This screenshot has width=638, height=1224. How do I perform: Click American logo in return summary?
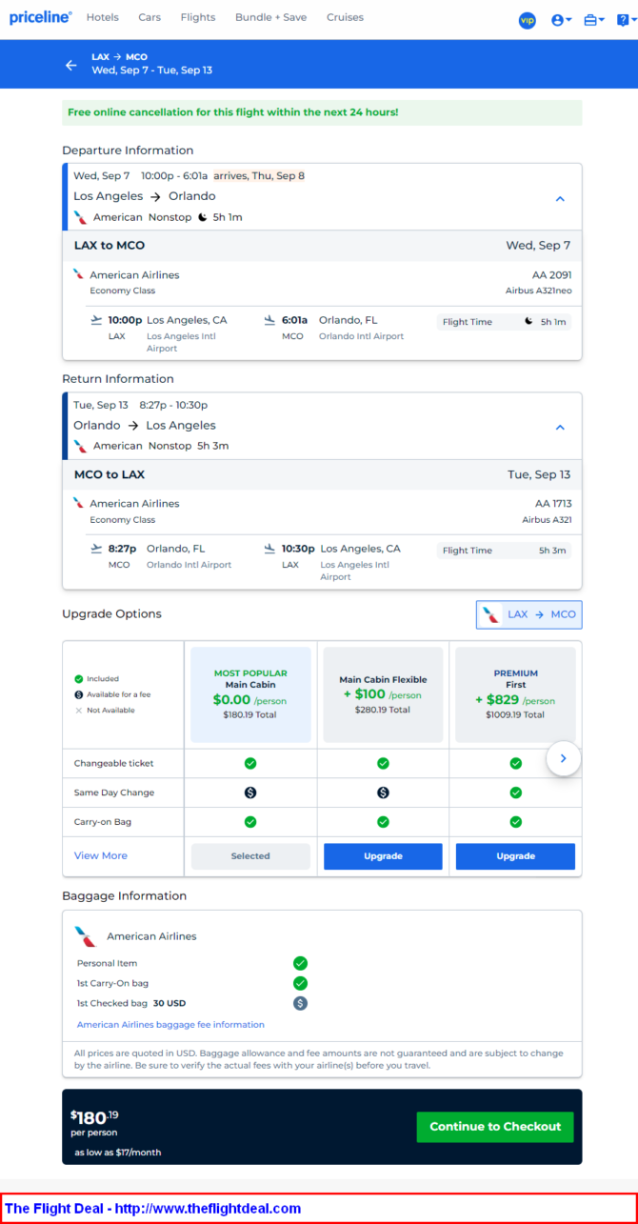click(81, 446)
